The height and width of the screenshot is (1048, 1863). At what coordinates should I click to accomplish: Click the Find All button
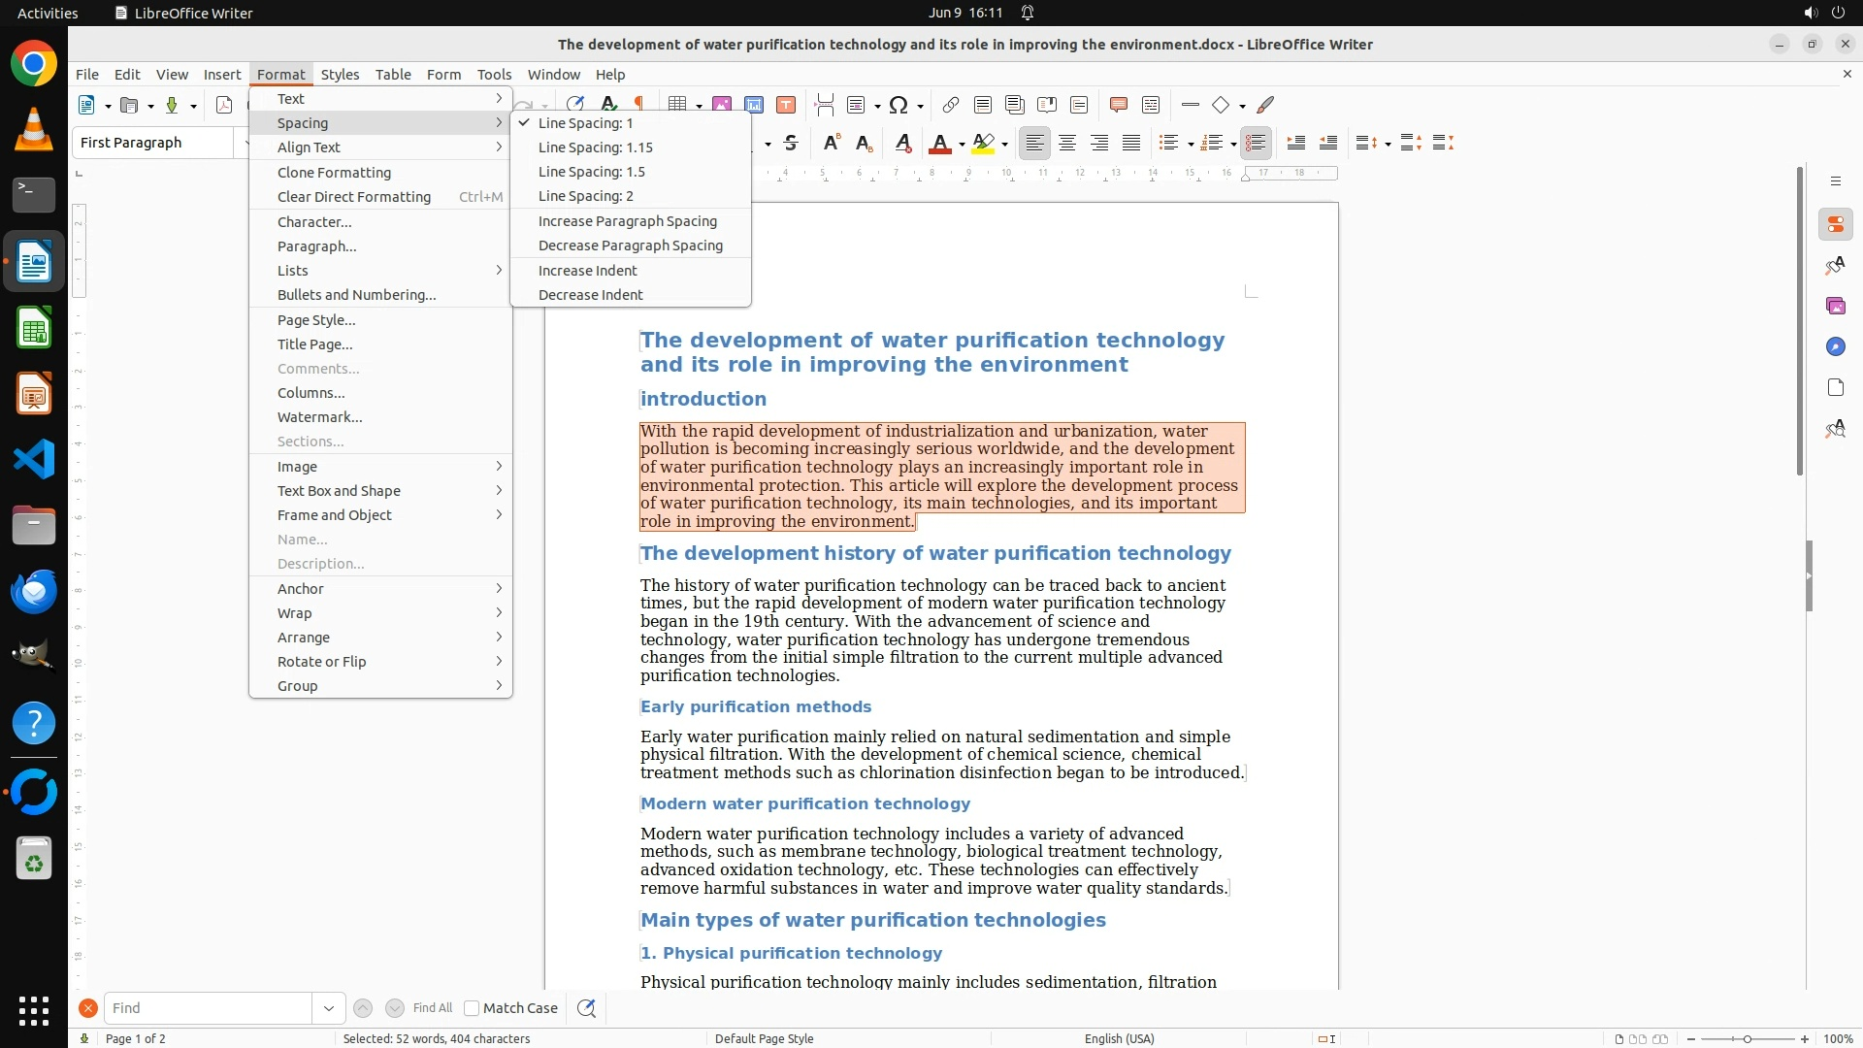click(432, 1008)
